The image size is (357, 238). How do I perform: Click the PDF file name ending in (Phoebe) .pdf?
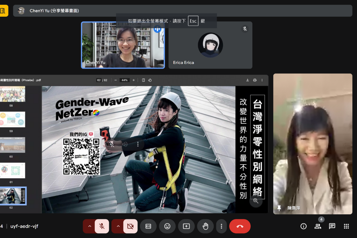(x=21, y=80)
